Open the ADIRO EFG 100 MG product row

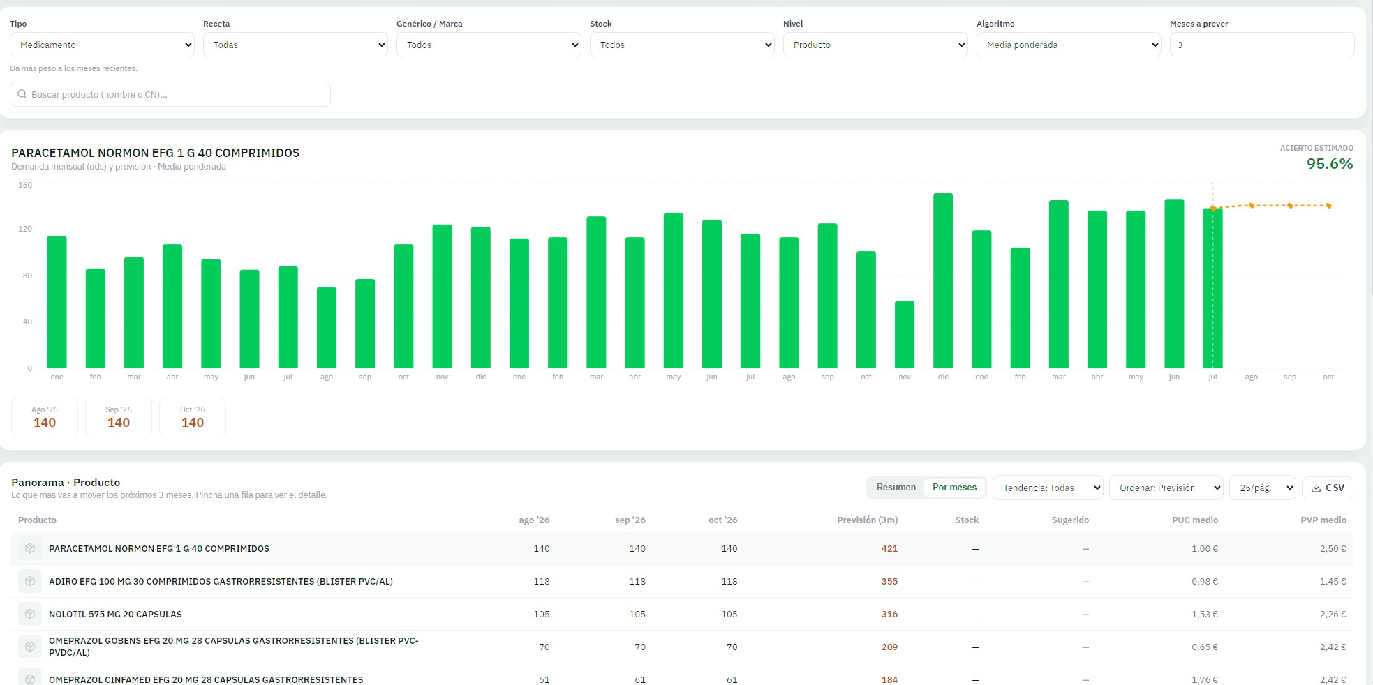tap(682, 581)
